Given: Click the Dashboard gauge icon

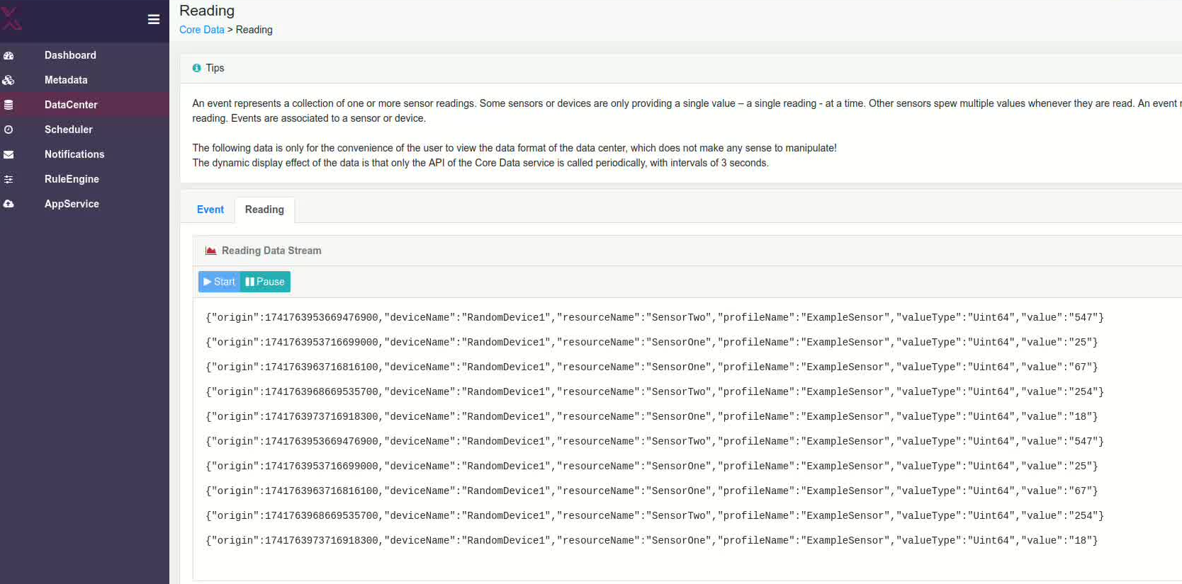Looking at the screenshot, I should click(9, 55).
